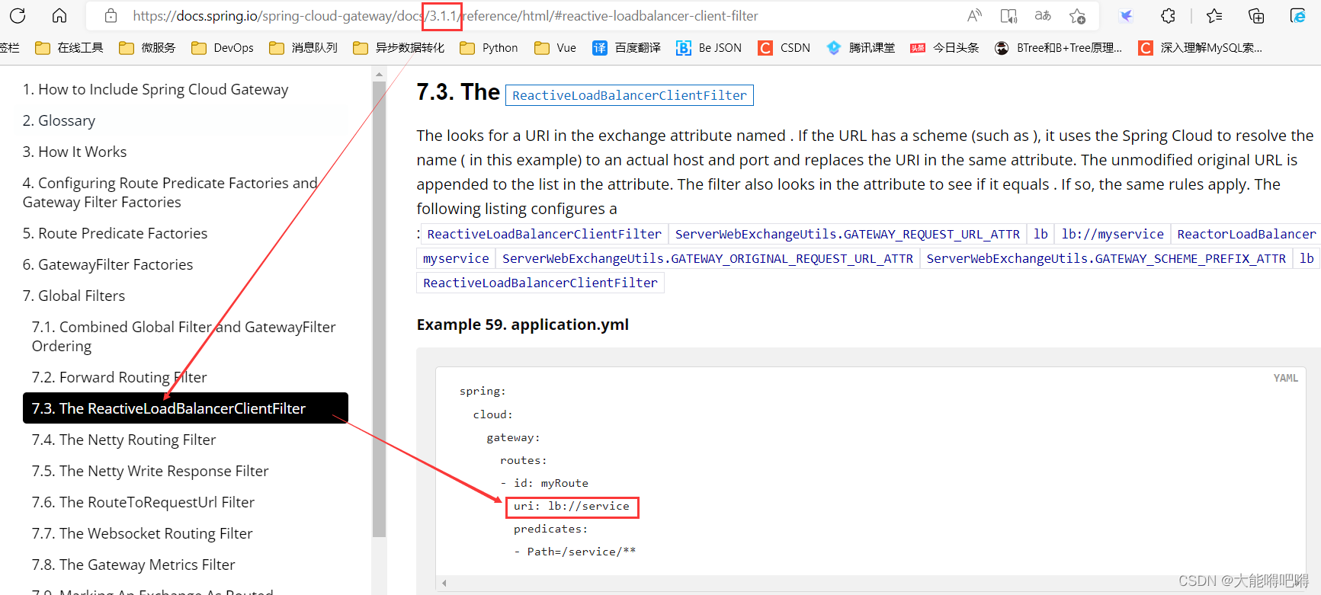Open the 消息队列 bookmark folder
Screen dimensions: 1321x595
[303, 47]
